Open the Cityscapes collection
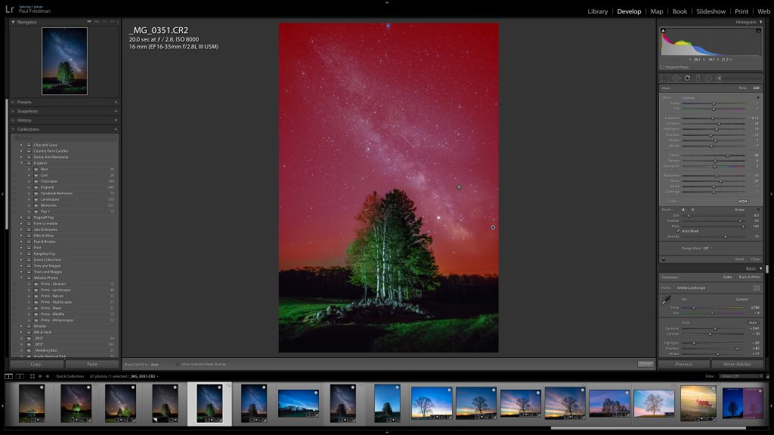Image resolution: width=774 pixels, height=435 pixels. [x=49, y=181]
